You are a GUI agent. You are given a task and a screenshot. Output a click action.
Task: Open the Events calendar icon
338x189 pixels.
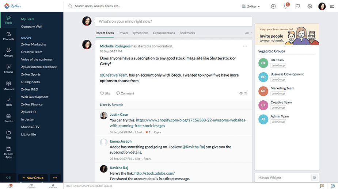click(8, 118)
